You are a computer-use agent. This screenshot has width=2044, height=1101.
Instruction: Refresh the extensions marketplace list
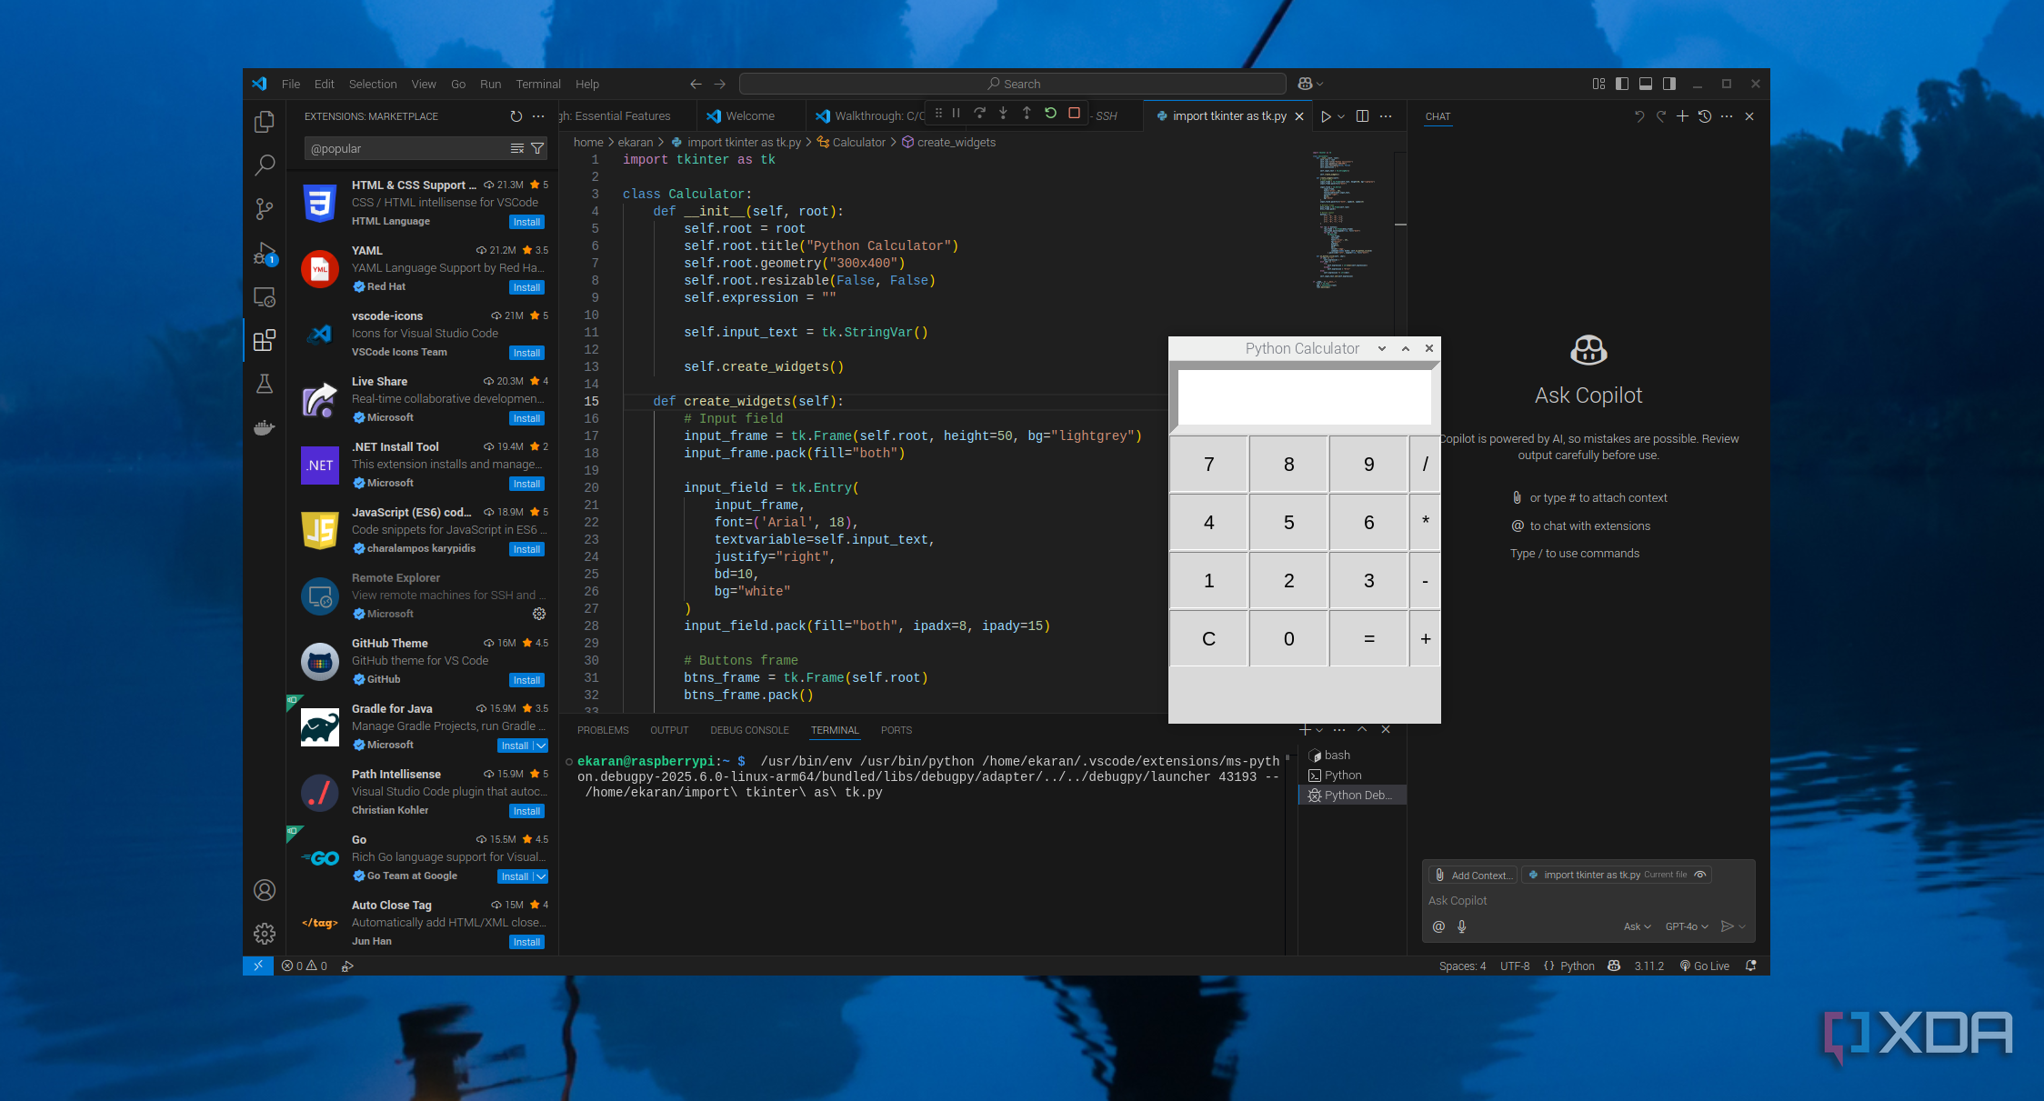(x=516, y=116)
